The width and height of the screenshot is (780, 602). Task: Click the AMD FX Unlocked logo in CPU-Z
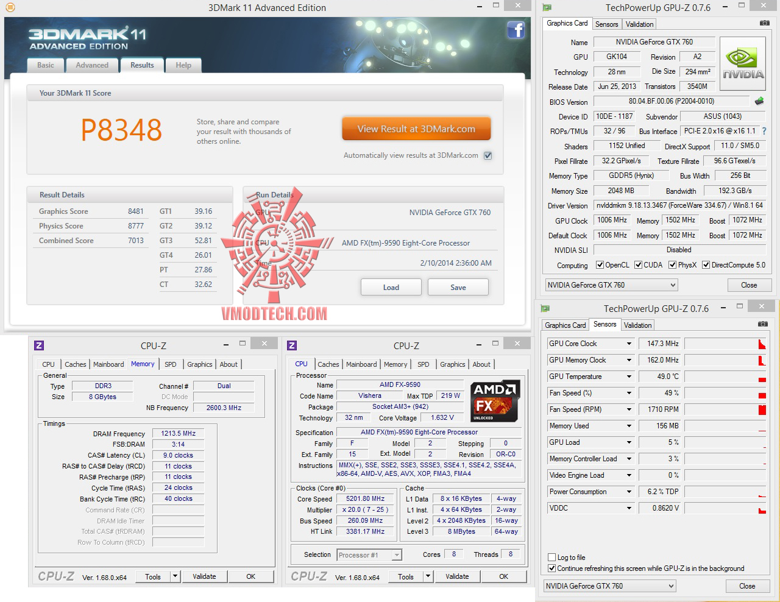click(x=495, y=401)
